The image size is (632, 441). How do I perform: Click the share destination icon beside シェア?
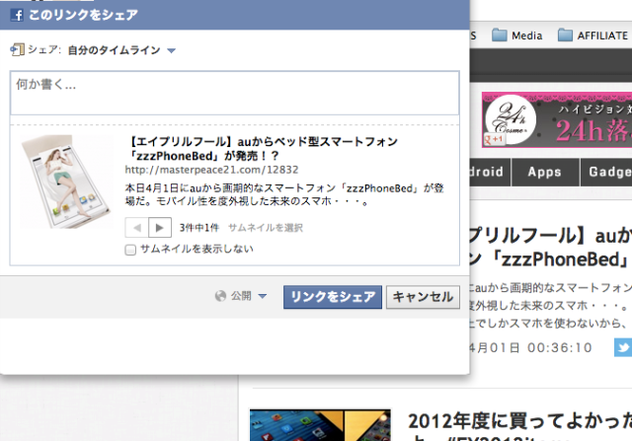(17, 49)
